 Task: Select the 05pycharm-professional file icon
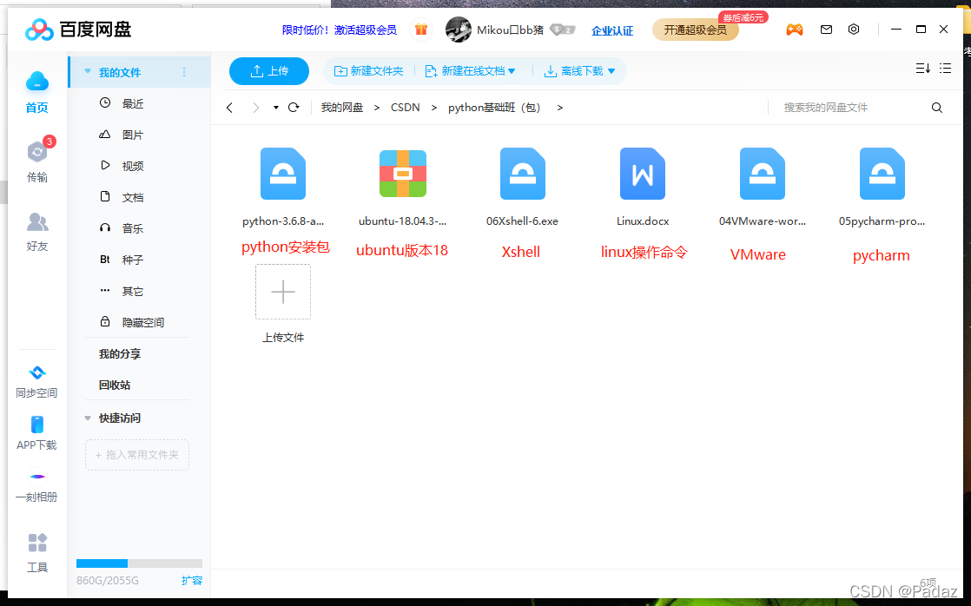click(882, 174)
